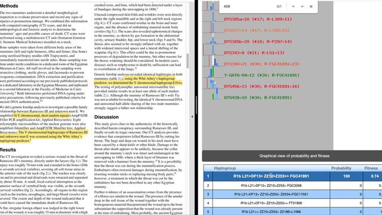
Task: Sort by the Probability column header
Action: (341, 168)
